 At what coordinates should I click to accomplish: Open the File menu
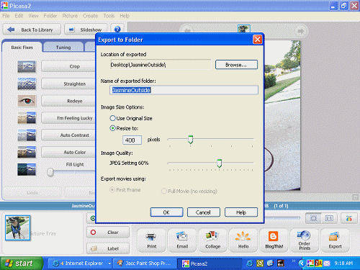(6, 16)
